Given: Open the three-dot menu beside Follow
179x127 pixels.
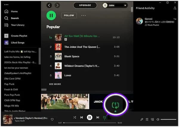Looking at the screenshot, I should click(x=84, y=16).
